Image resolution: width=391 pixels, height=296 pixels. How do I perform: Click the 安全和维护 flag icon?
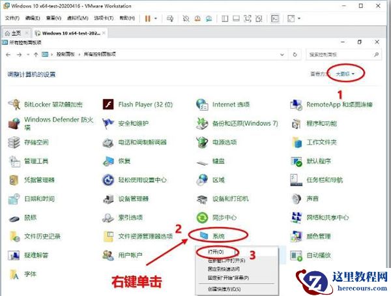pos(108,123)
